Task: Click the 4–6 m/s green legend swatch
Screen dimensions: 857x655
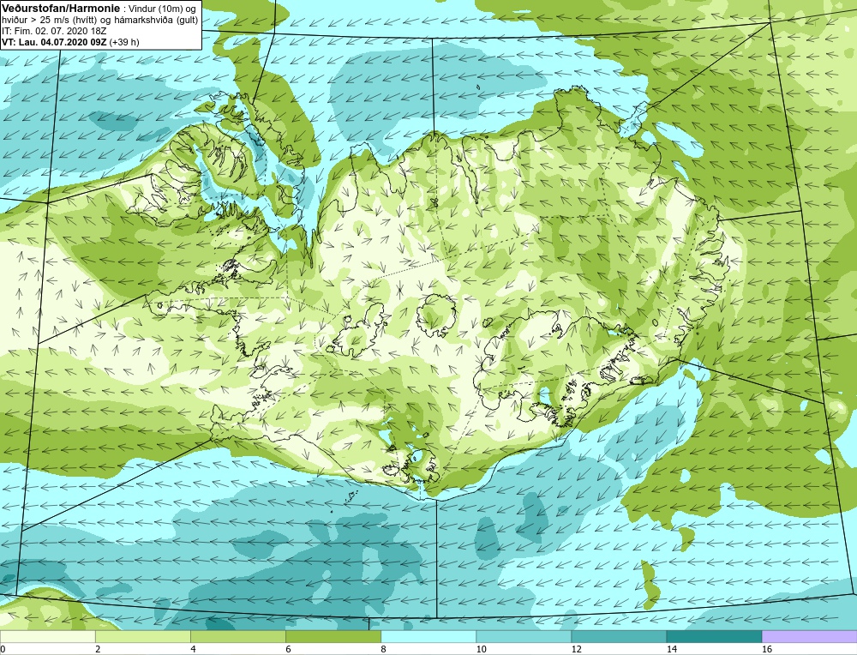Action: 237,636
